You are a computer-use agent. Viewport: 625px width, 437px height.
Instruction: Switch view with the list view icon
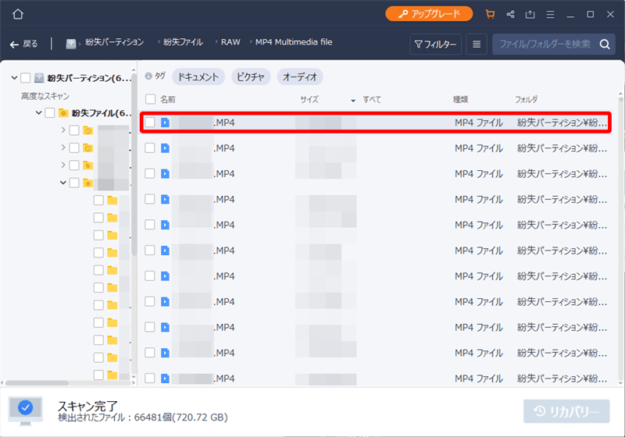pos(477,44)
